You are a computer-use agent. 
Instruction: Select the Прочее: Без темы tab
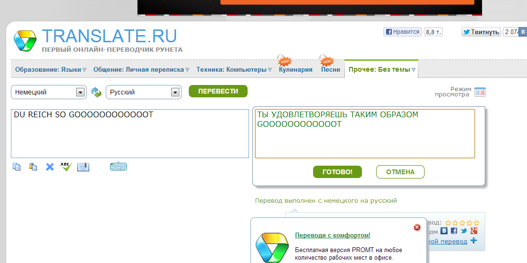[x=379, y=70]
